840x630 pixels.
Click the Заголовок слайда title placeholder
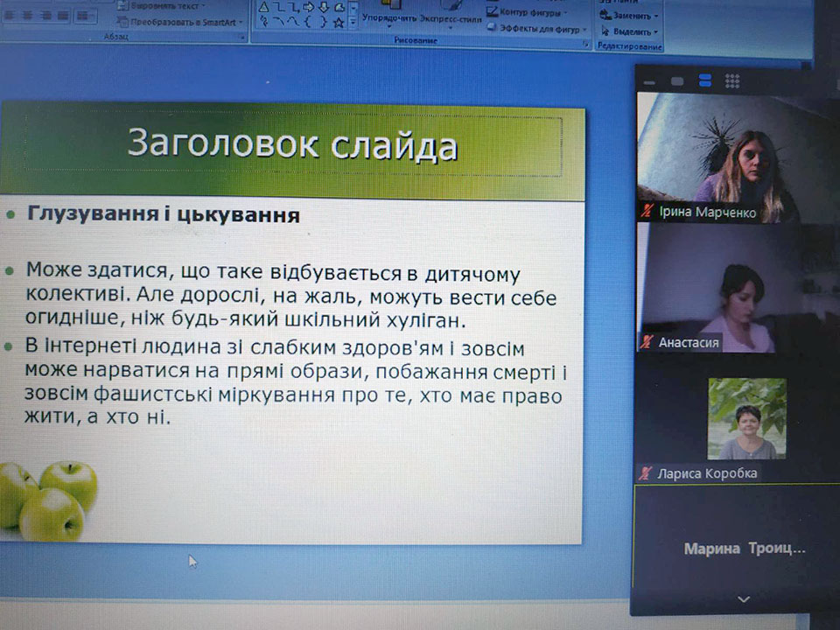(x=292, y=144)
